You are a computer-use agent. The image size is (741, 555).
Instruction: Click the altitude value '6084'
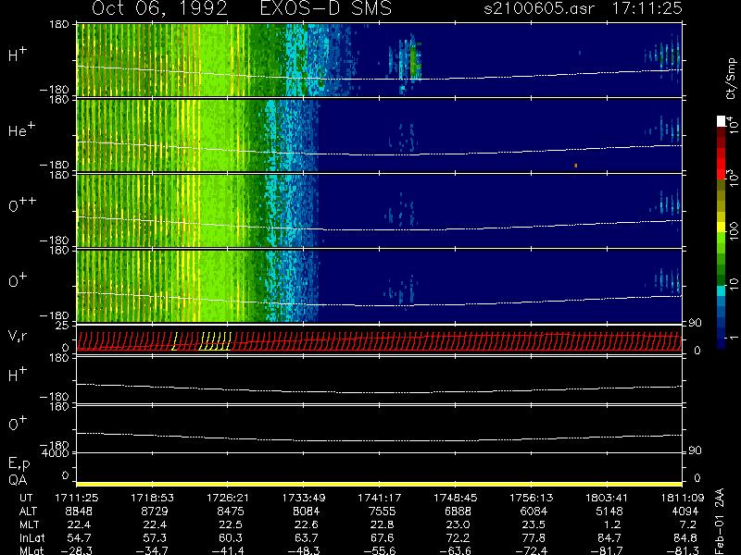[534, 512]
